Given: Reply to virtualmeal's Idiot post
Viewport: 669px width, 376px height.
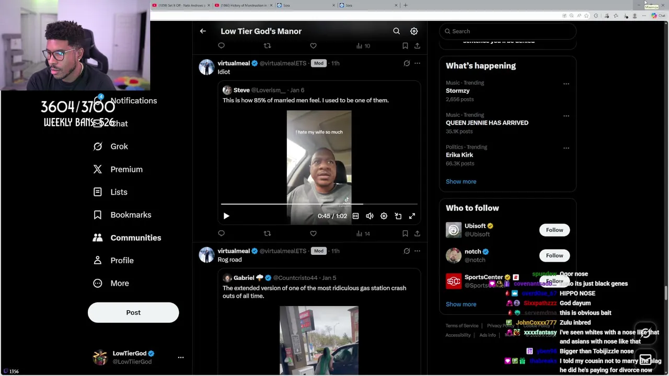Looking at the screenshot, I should pos(222,233).
